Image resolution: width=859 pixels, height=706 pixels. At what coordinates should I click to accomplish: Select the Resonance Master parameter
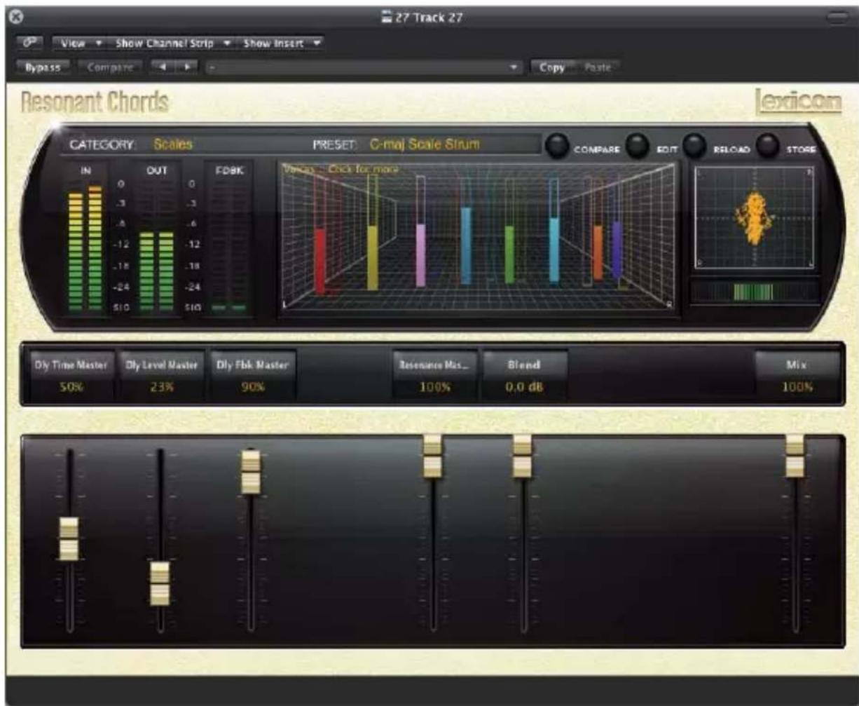tap(434, 374)
